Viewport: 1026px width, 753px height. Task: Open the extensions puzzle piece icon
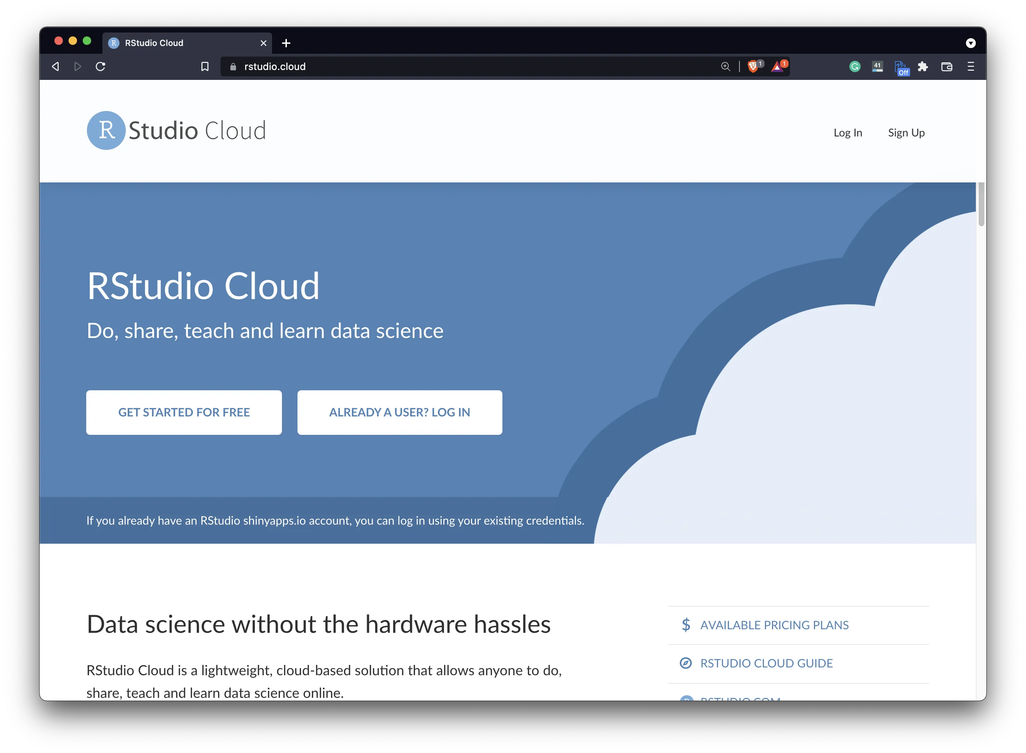922,67
